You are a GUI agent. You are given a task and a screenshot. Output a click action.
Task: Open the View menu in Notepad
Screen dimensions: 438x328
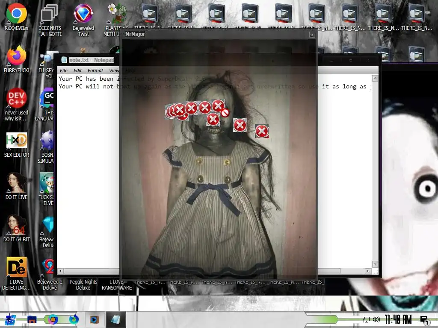tap(114, 70)
